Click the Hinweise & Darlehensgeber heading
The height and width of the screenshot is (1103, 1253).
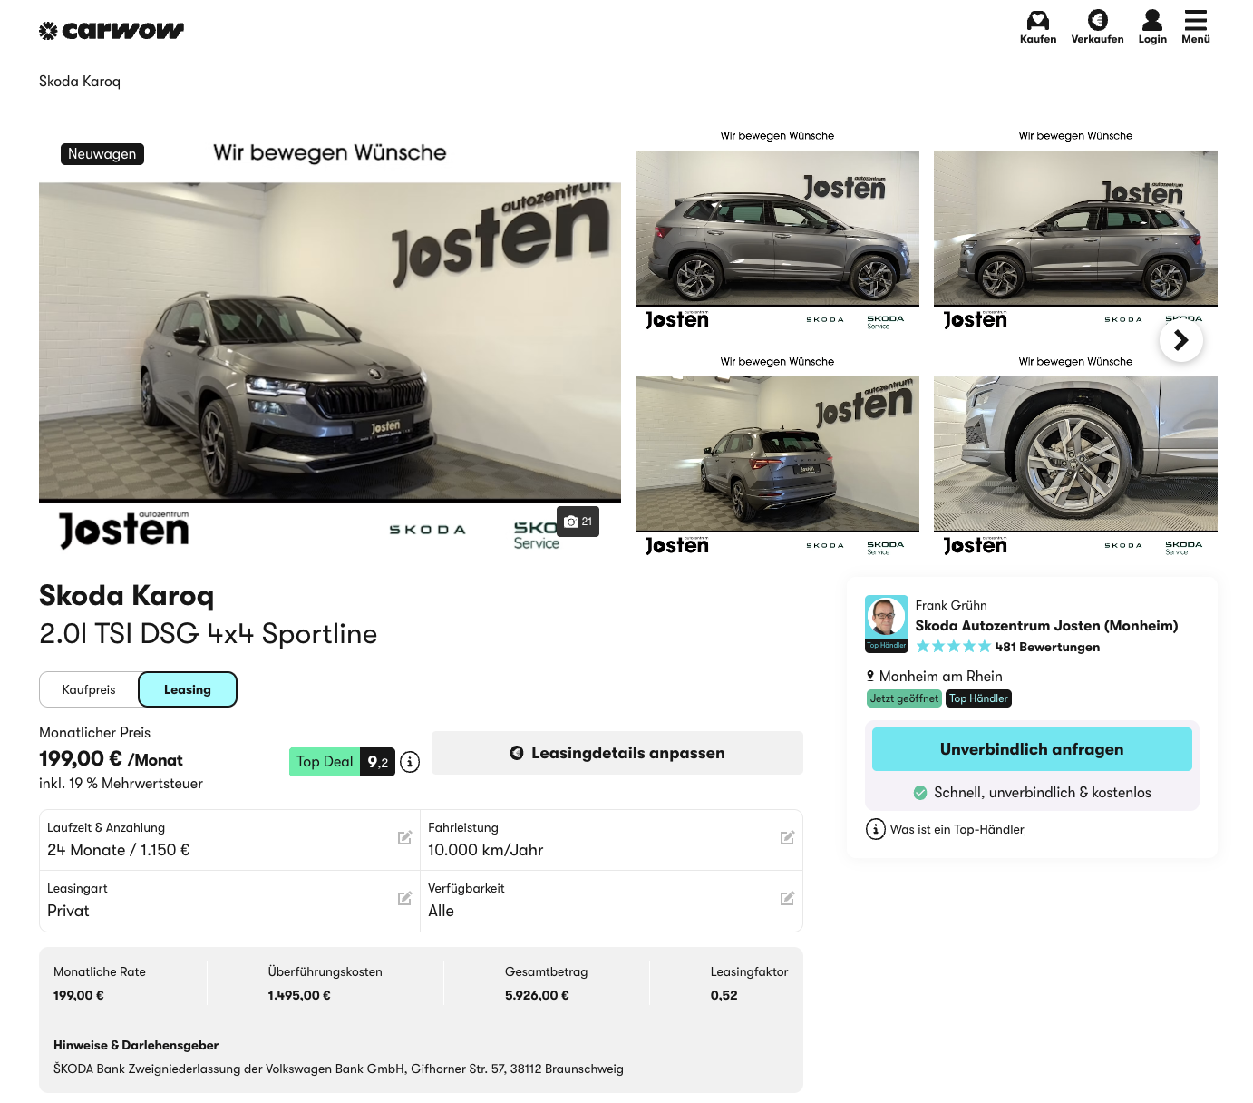(x=136, y=1045)
